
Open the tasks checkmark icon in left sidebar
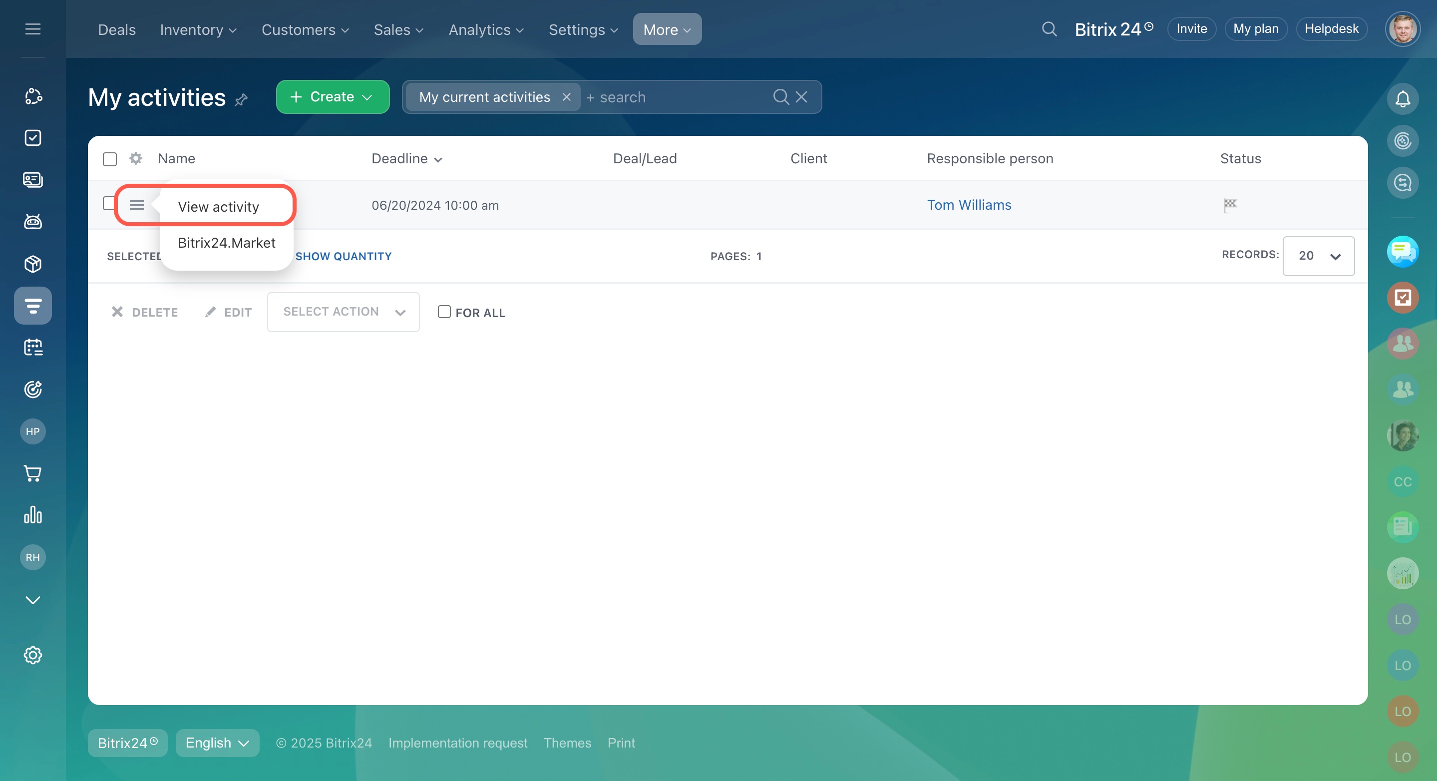pos(33,138)
